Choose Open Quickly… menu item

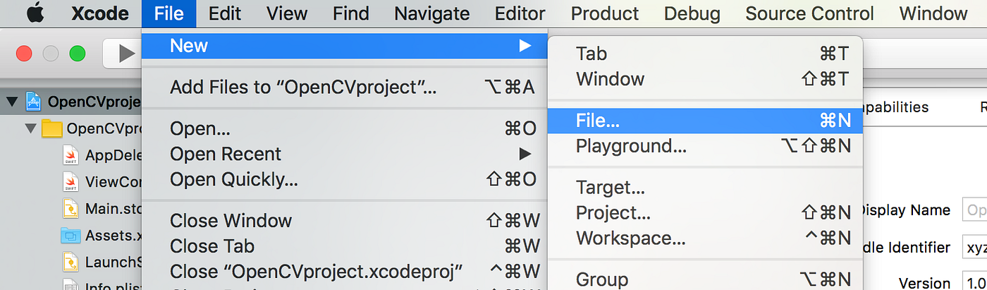click(234, 180)
